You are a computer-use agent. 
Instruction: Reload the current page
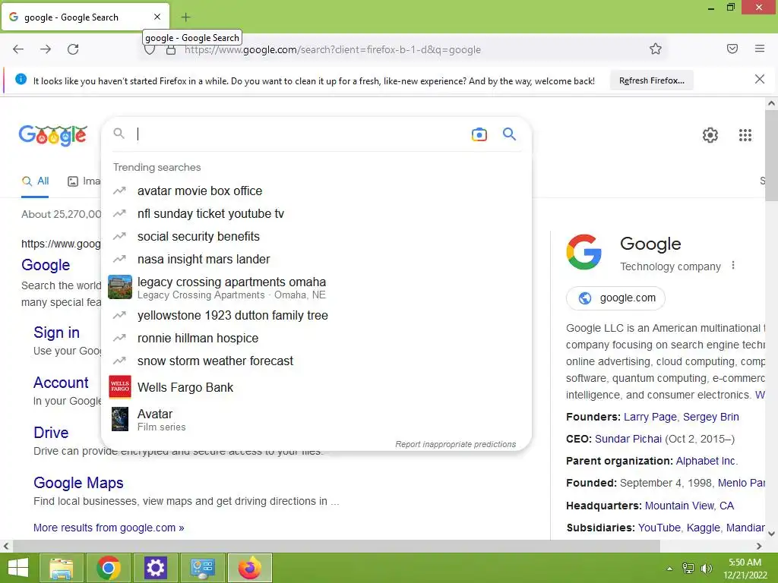click(x=73, y=49)
